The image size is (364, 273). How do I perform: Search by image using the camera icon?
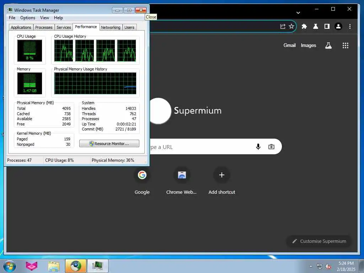click(x=271, y=146)
